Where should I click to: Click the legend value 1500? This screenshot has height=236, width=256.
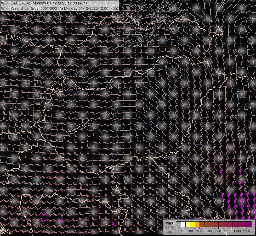(x=247, y=231)
